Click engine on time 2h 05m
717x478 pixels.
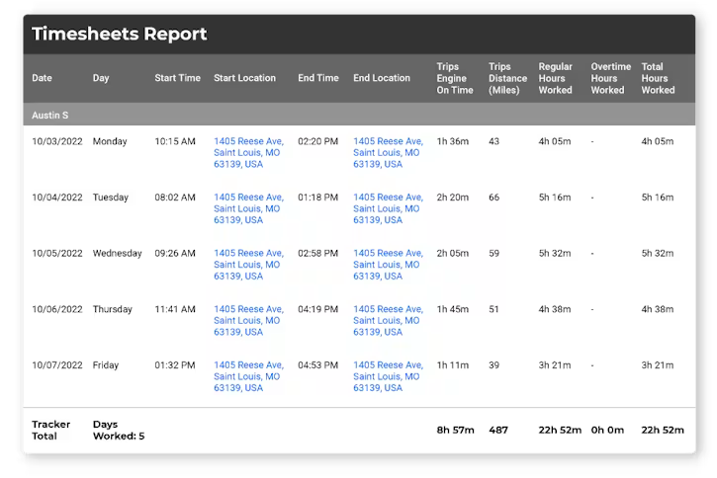pos(452,254)
